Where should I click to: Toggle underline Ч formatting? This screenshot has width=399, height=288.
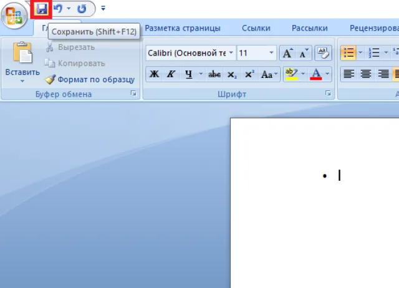pos(188,74)
